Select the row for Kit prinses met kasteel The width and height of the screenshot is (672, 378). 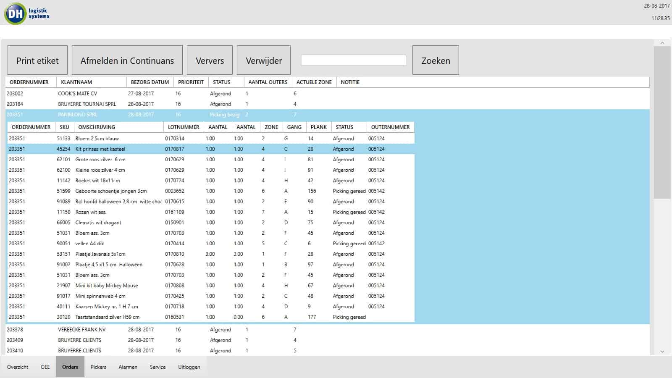point(126,149)
